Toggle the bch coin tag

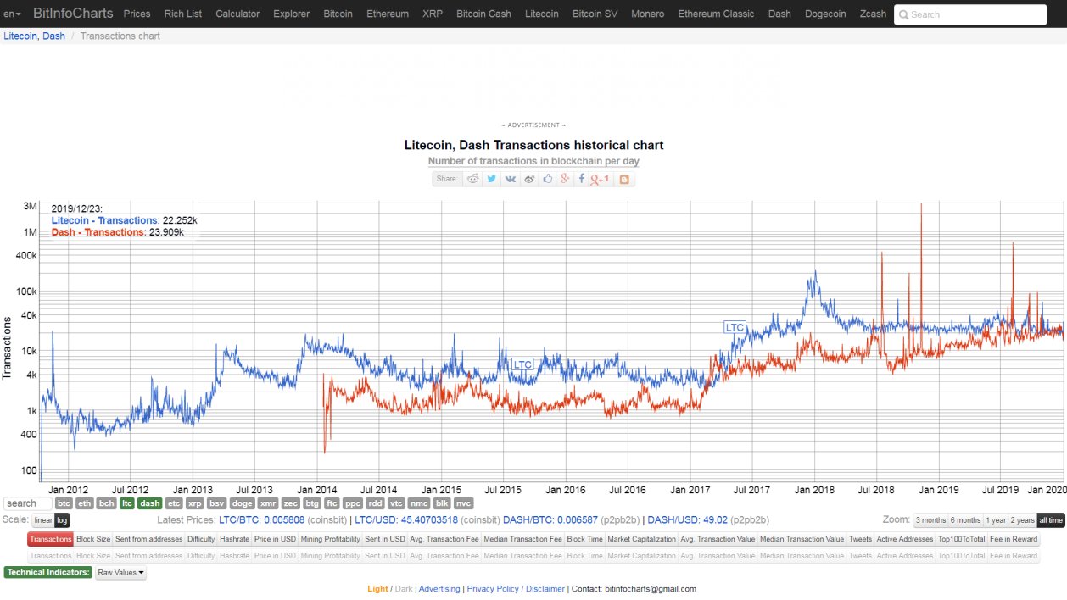point(106,503)
